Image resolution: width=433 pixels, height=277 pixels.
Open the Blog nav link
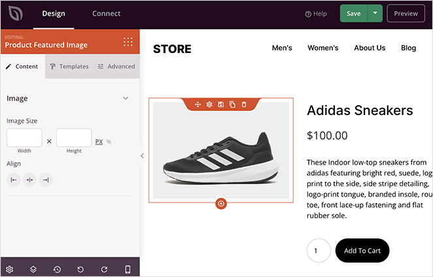[408, 48]
